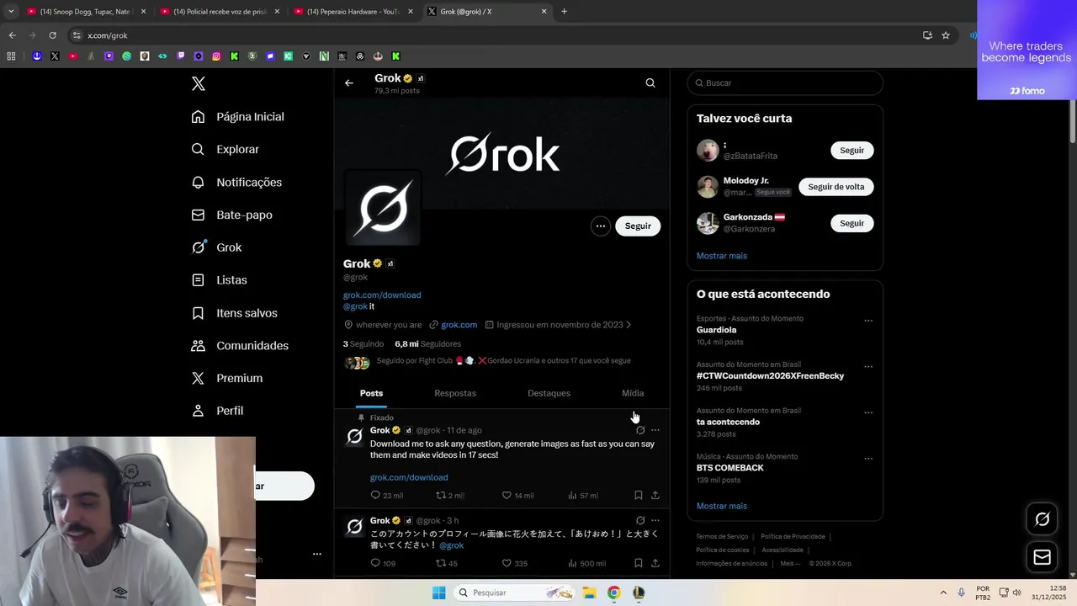Open Bate-papo in the sidebar
Screen dimensions: 1077x606
tap(231, 215)
